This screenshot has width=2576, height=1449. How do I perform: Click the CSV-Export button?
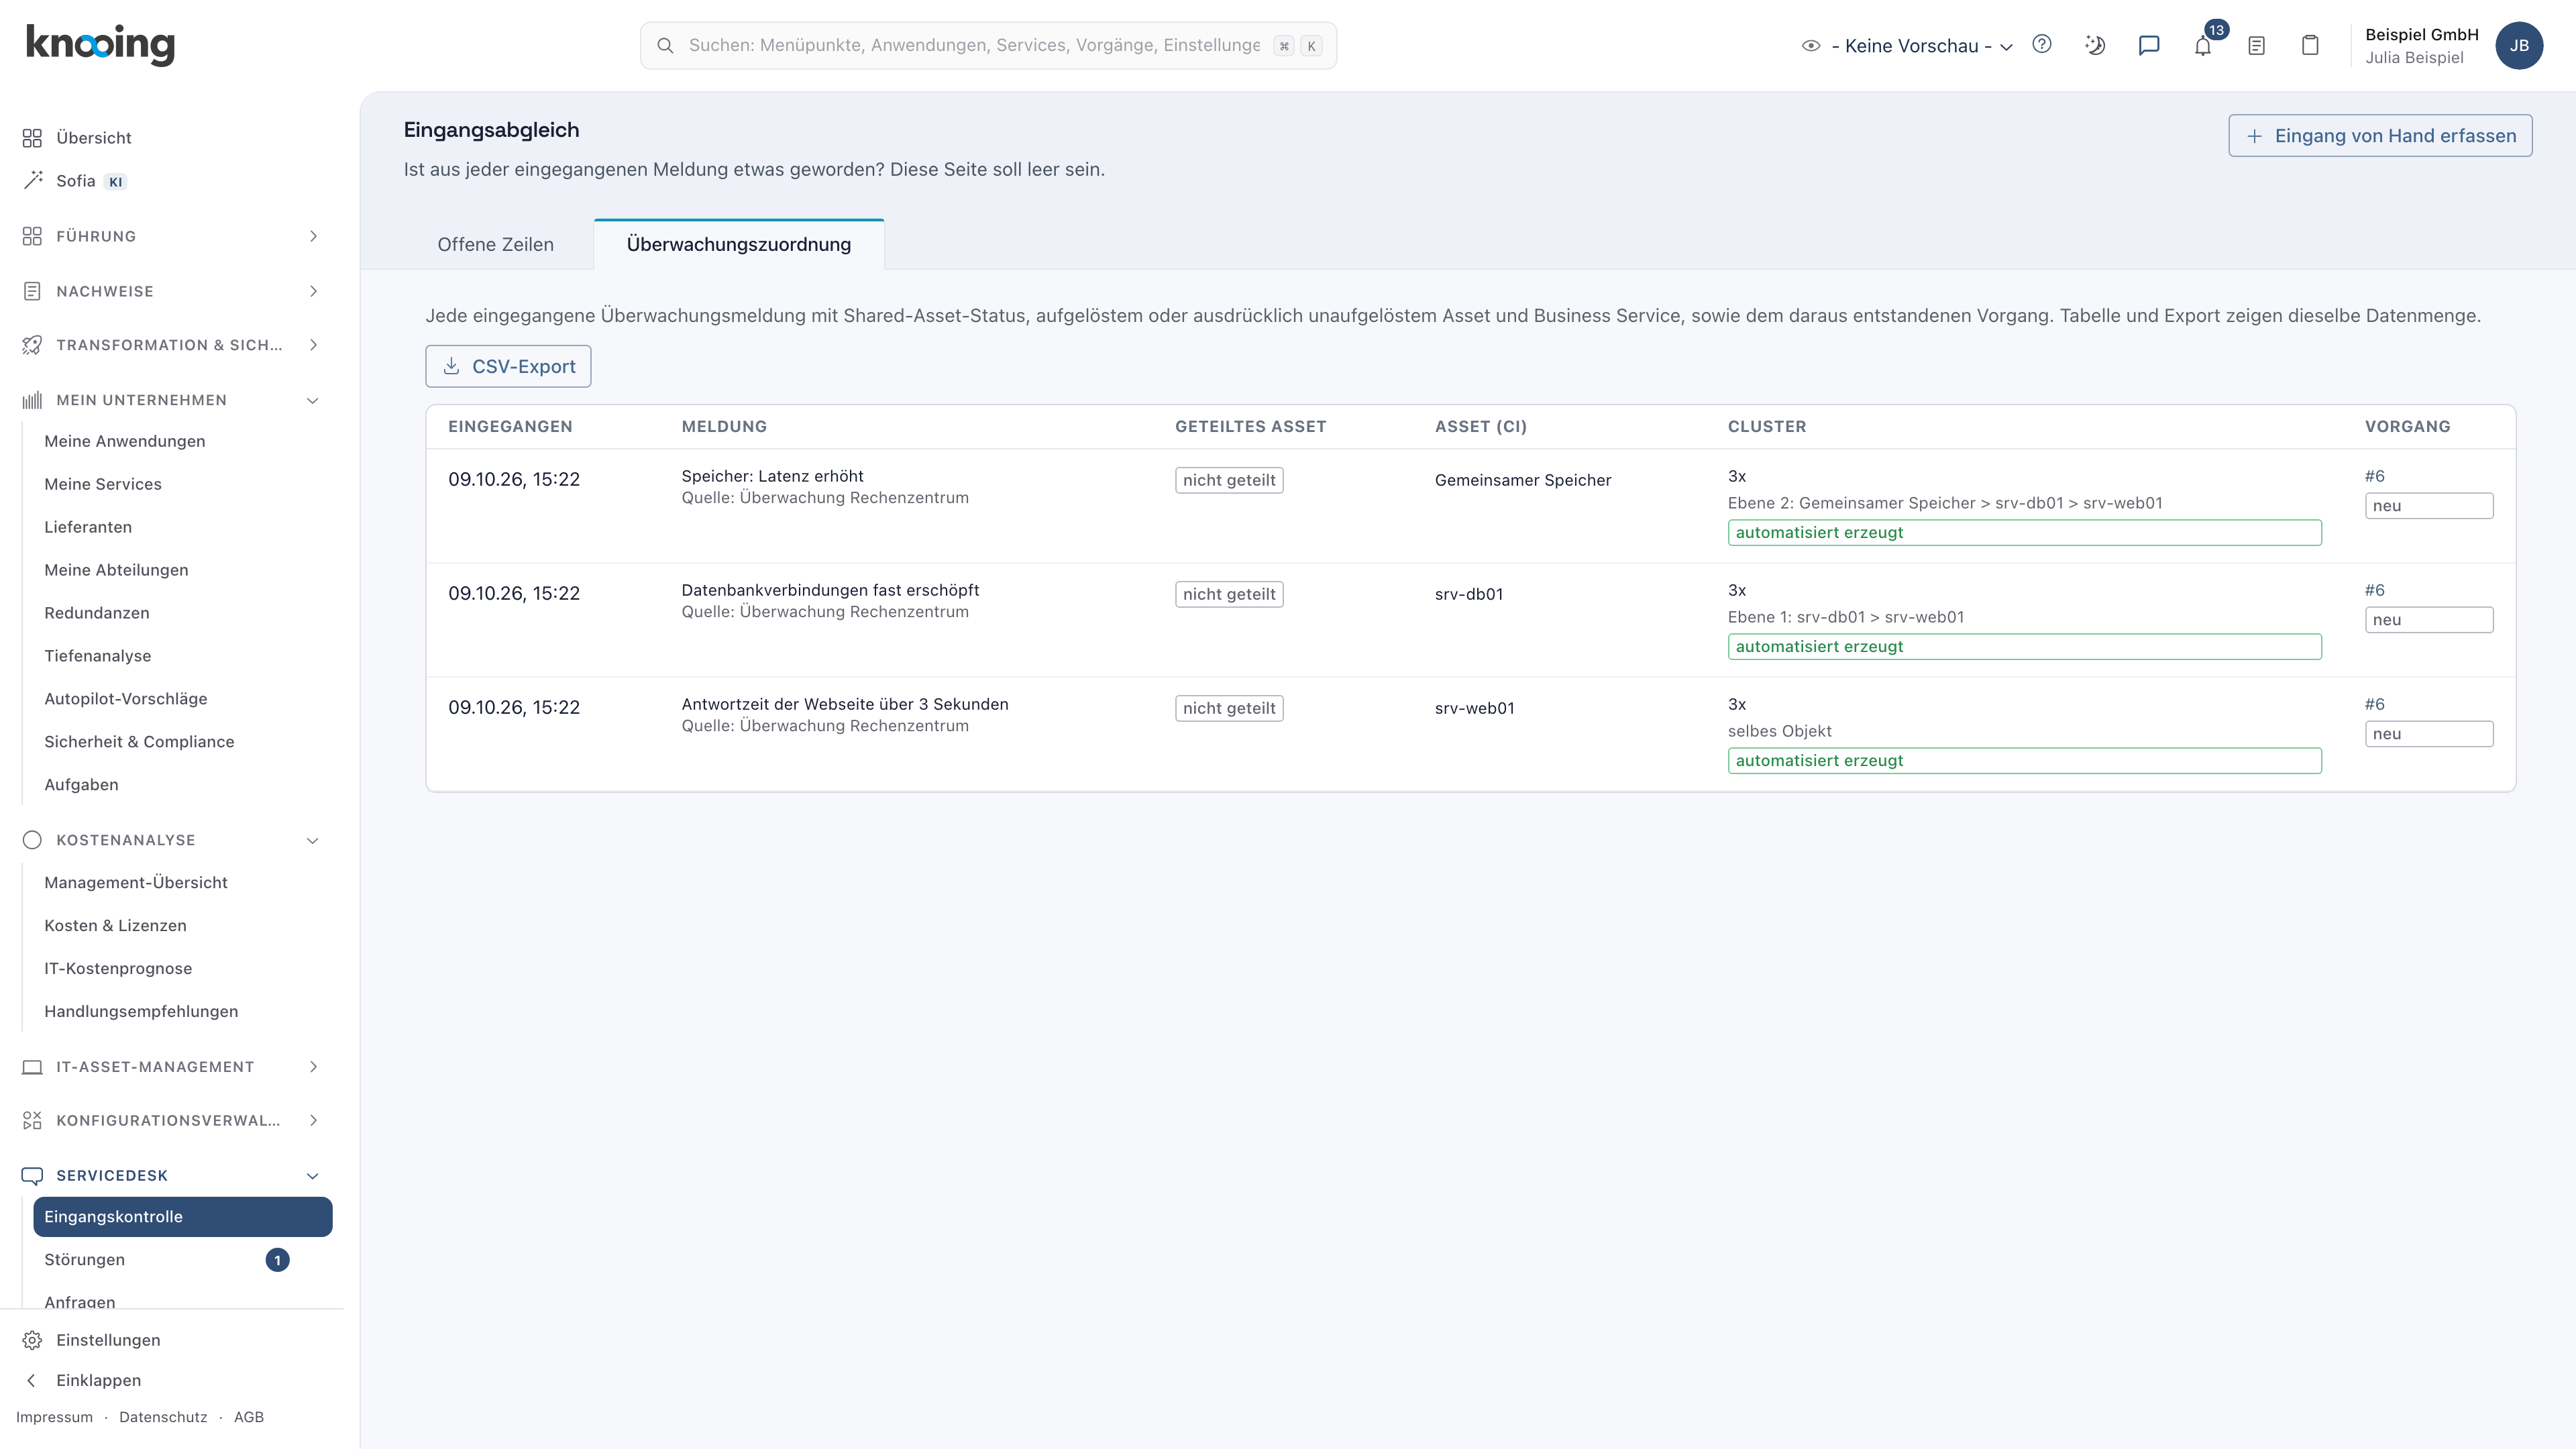[x=508, y=366]
